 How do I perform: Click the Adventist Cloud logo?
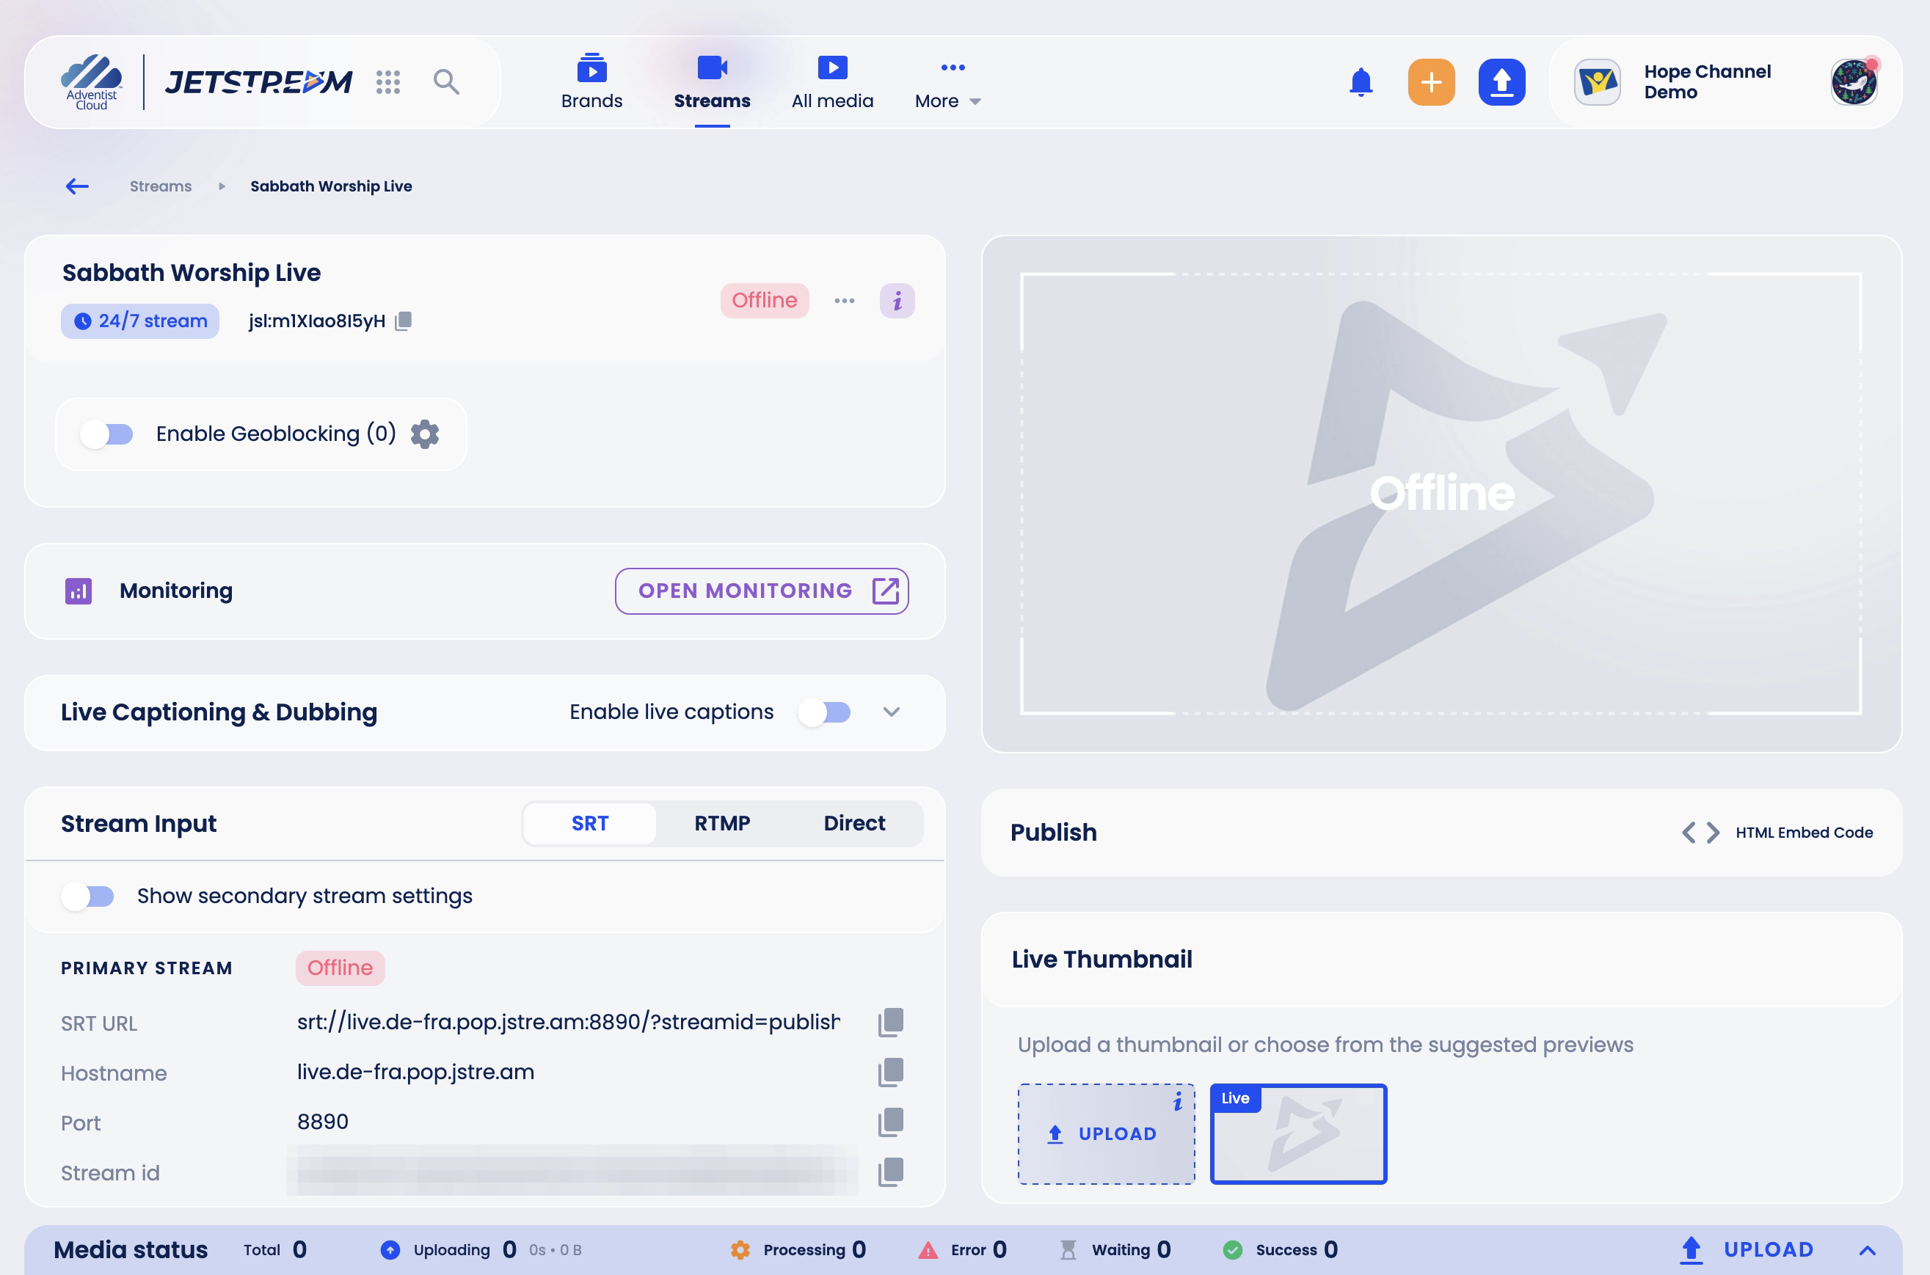click(x=91, y=82)
